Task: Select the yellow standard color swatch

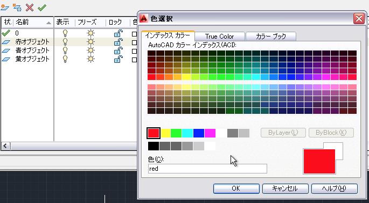Action: click(x=165, y=133)
